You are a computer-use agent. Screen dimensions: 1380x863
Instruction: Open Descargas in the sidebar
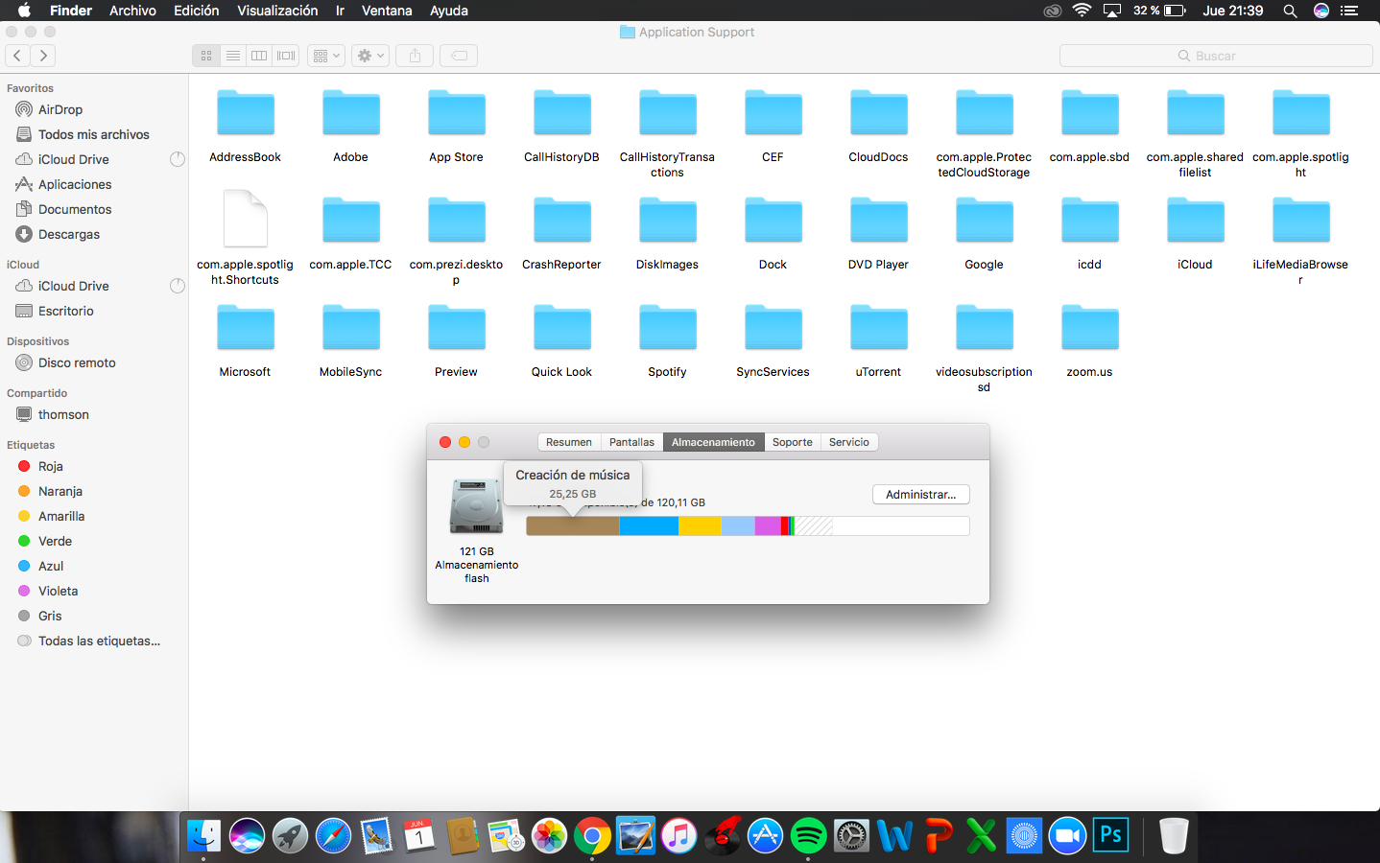coord(69,234)
